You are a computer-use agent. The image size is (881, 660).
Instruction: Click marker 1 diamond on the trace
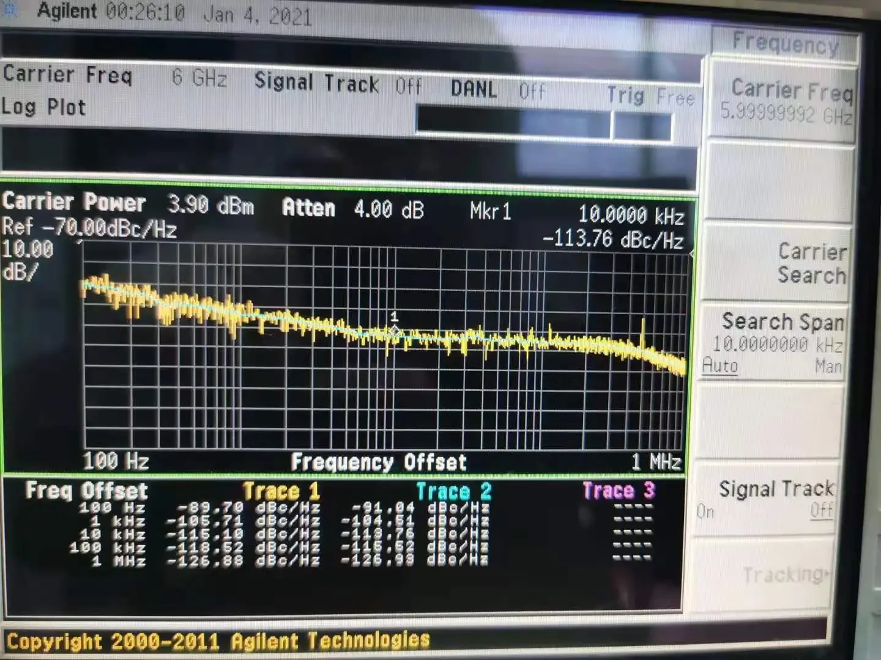[395, 331]
